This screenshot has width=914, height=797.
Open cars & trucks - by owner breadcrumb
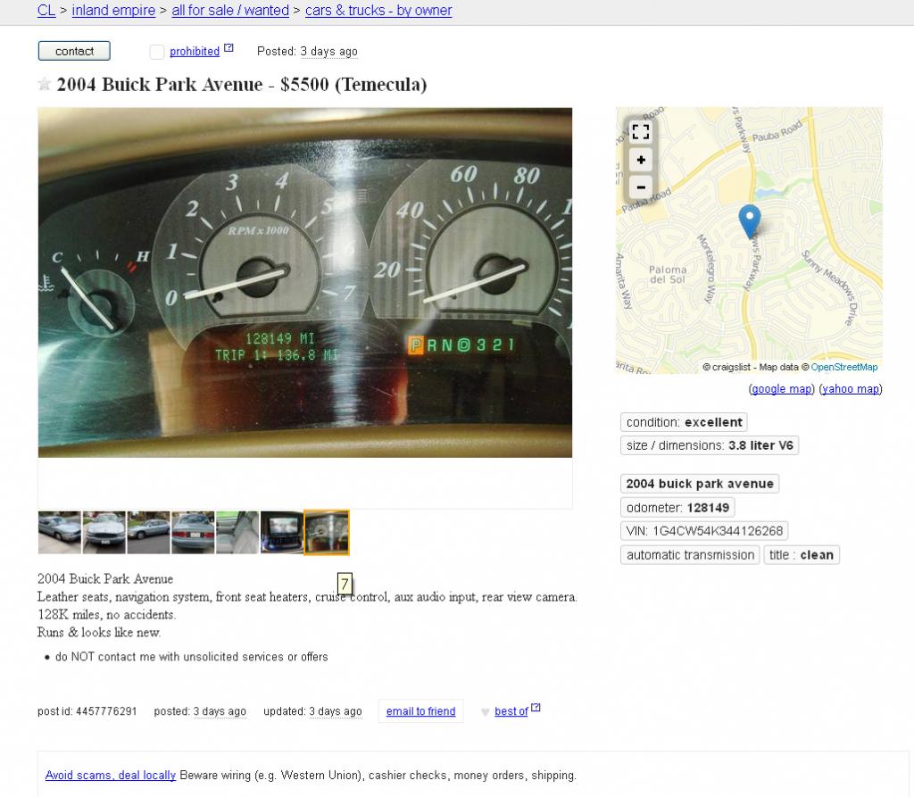[378, 11]
